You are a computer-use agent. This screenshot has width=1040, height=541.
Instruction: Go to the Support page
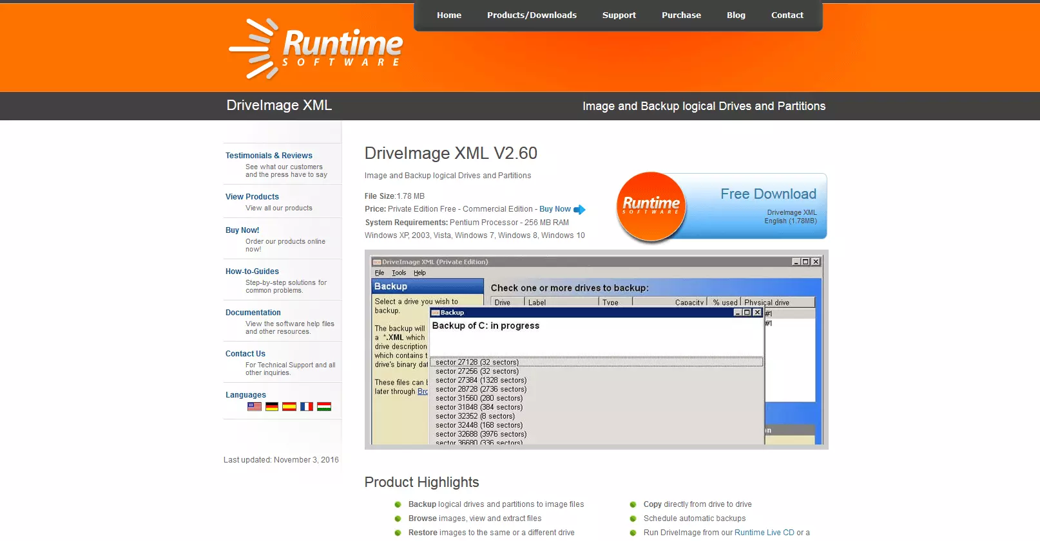pos(619,15)
